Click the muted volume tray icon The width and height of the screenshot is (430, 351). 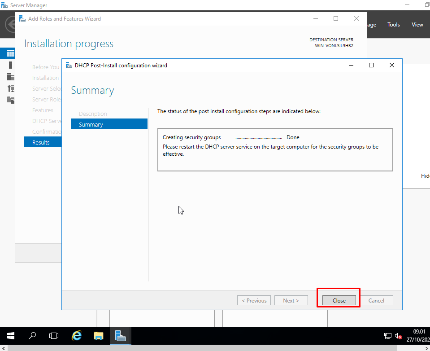click(399, 336)
